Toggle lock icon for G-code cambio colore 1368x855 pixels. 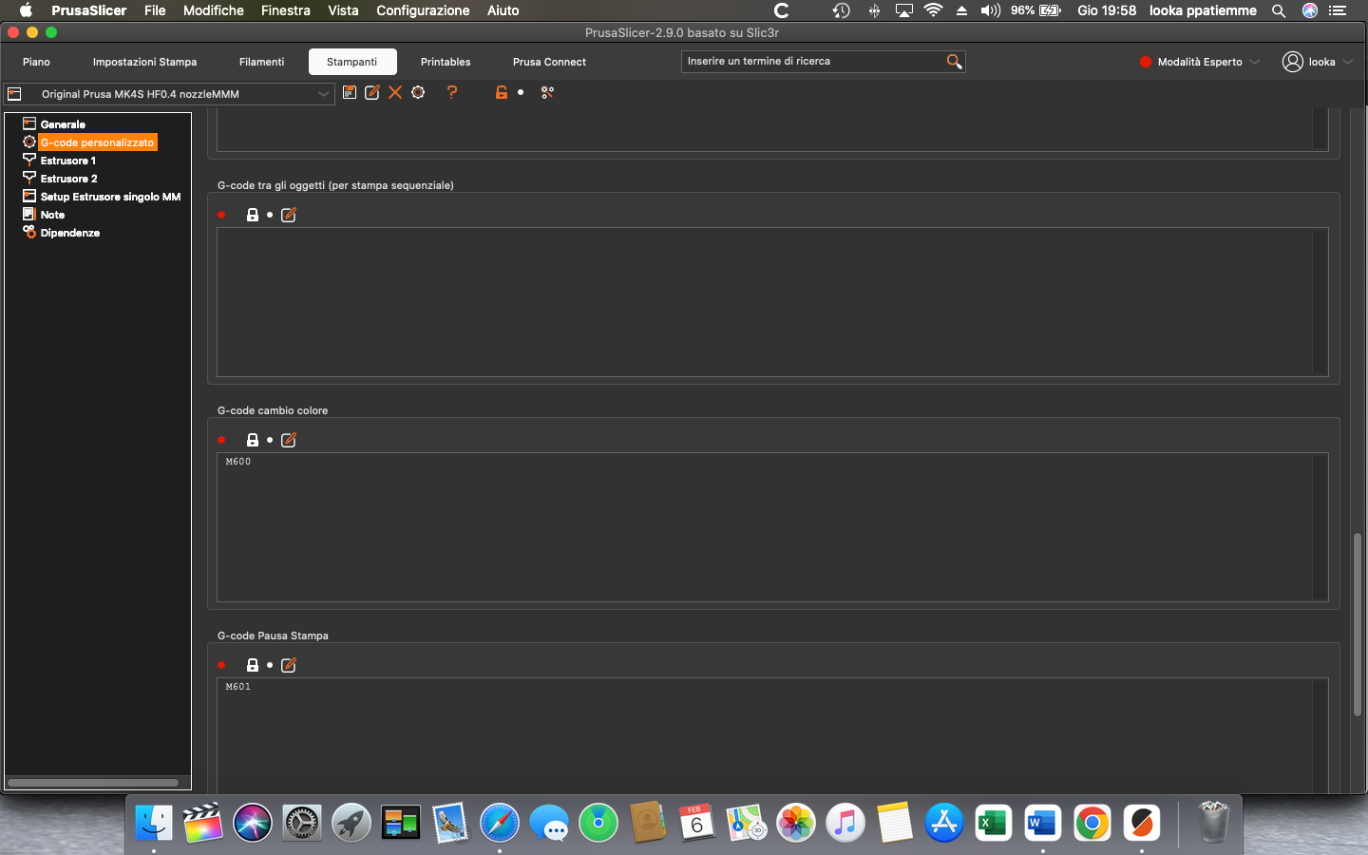253,440
